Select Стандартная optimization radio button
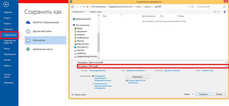Screen dimensions: 229x106 pos(93,76)
